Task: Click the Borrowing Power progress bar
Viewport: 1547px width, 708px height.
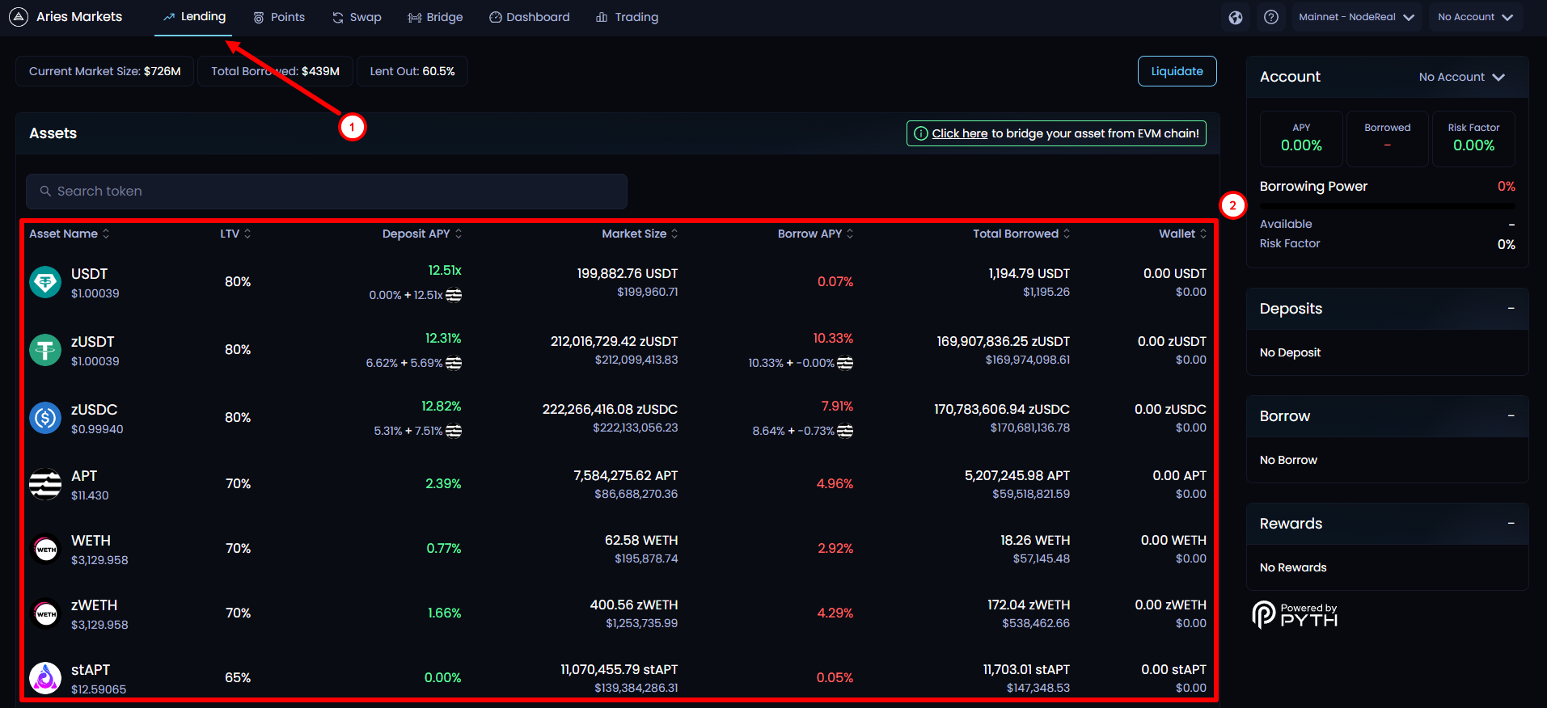Action: [x=1387, y=206]
